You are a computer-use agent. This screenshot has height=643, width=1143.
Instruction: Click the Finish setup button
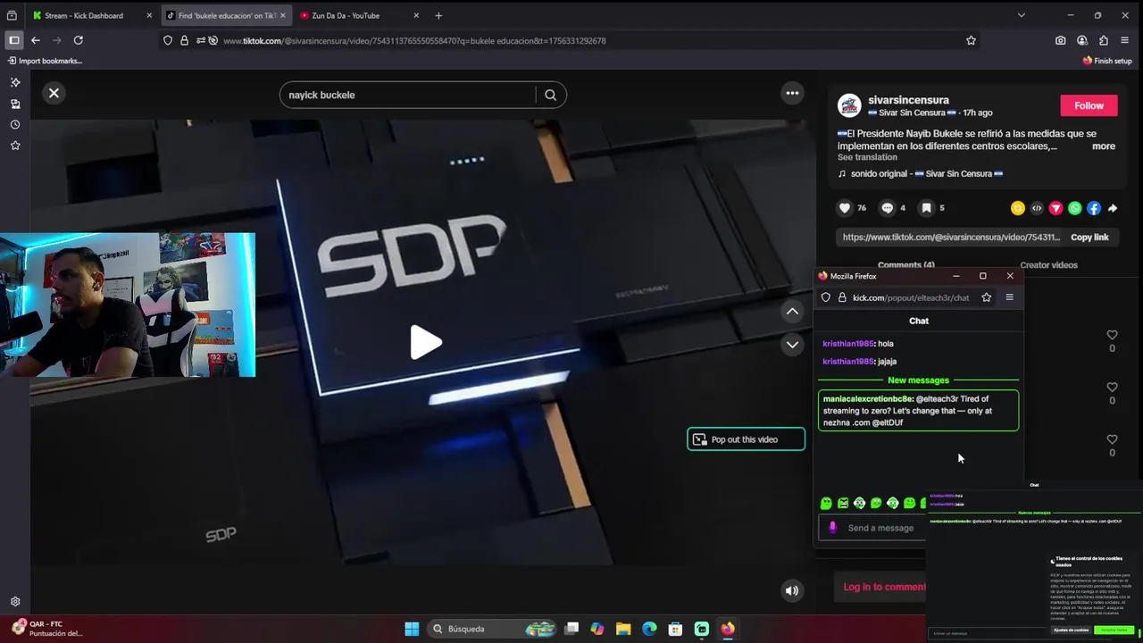pyautogui.click(x=1107, y=61)
